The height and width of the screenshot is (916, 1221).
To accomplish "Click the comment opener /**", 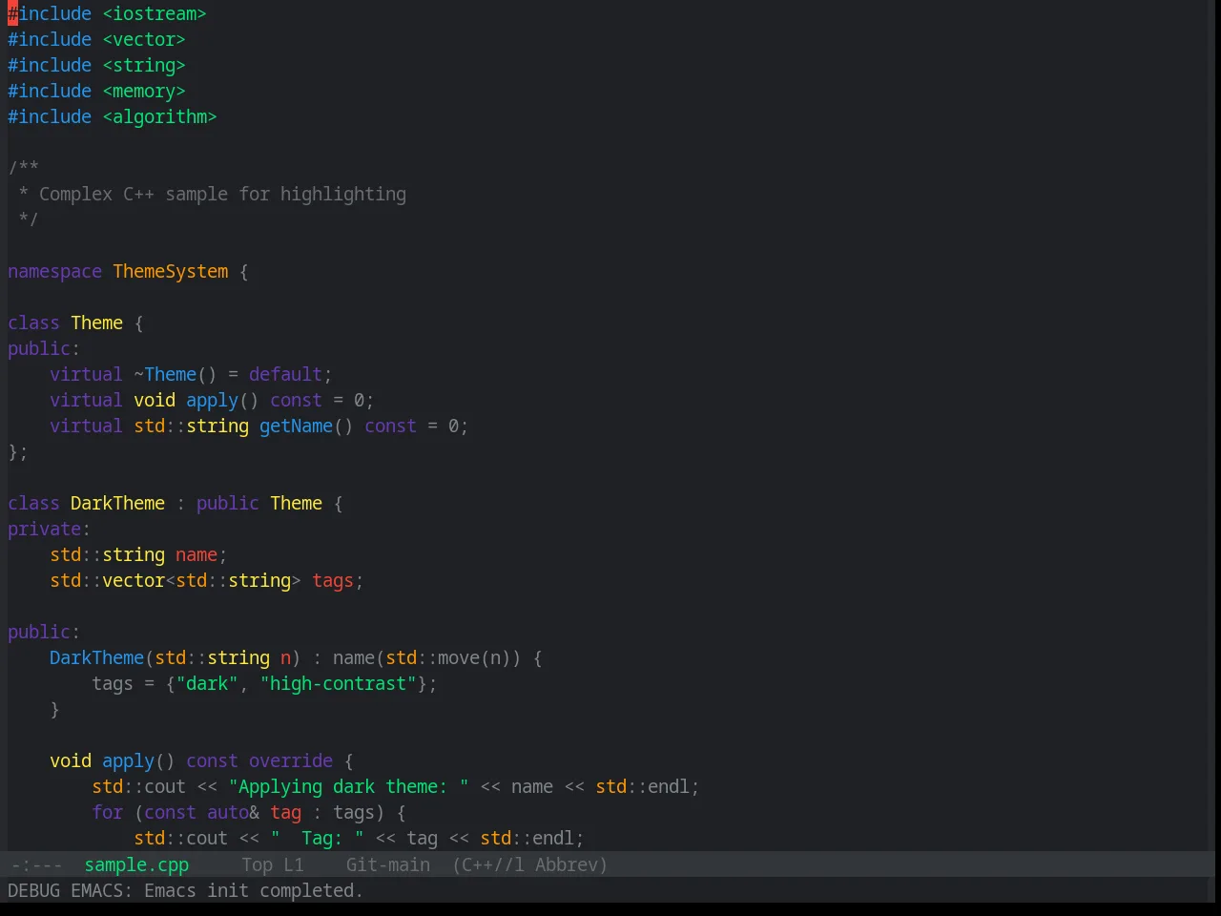I will tap(23, 168).
